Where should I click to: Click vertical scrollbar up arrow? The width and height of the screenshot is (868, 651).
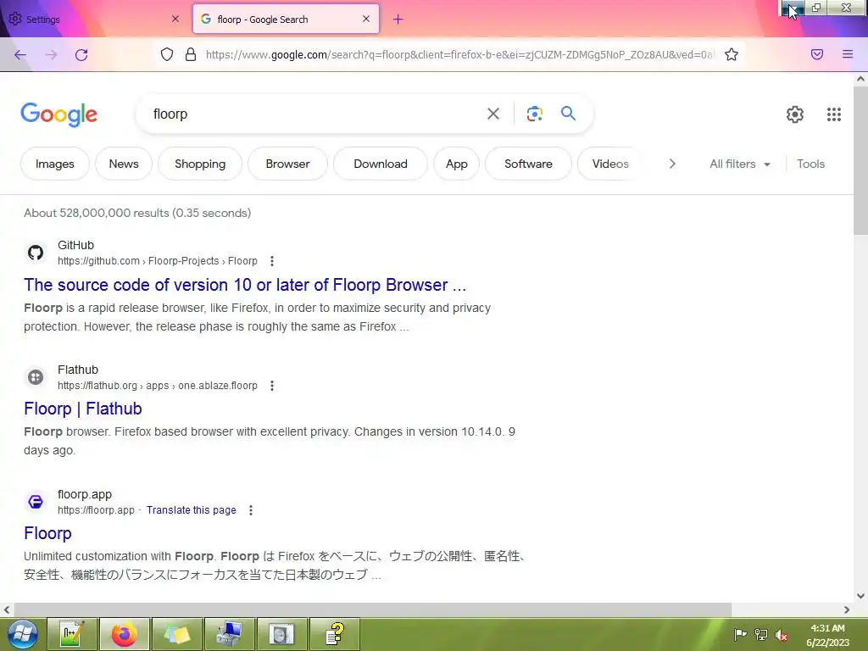(860, 79)
